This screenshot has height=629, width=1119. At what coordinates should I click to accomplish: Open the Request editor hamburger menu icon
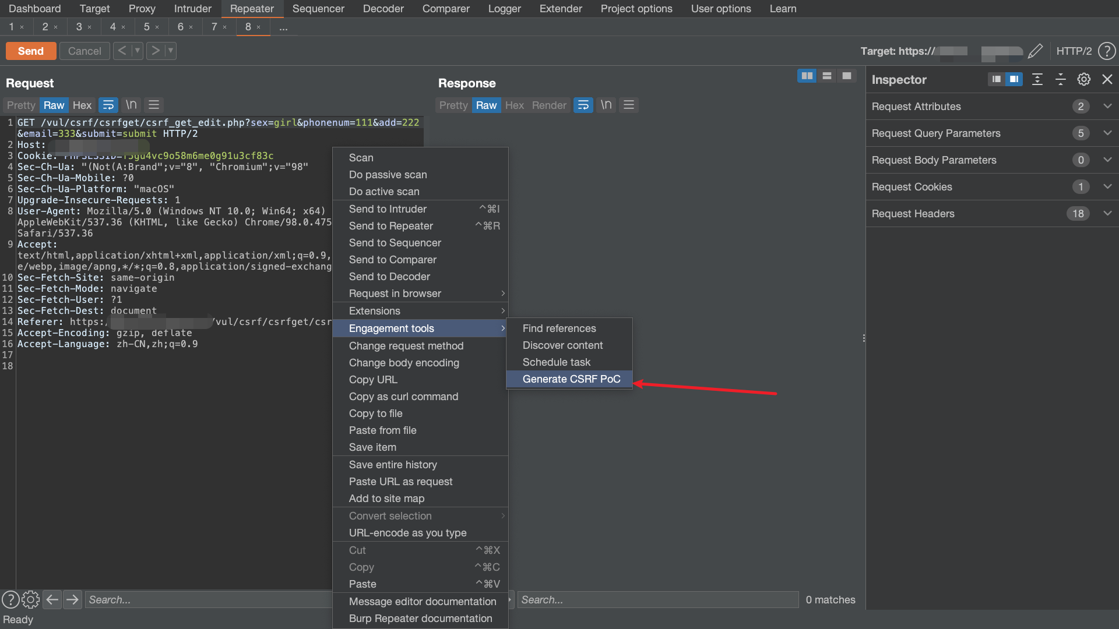154,105
